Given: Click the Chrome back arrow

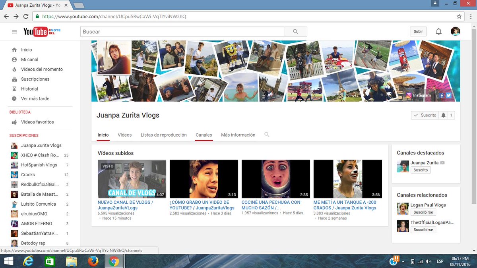Looking at the screenshot, I should tap(6, 16).
